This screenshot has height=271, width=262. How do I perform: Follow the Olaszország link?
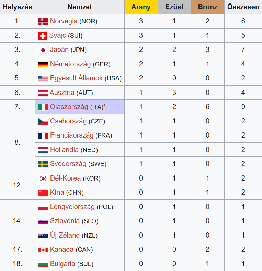(x=69, y=107)
